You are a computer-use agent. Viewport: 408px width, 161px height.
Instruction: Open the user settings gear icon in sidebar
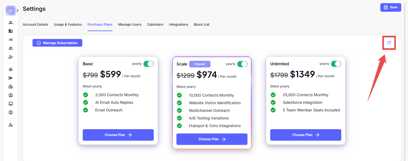[x=11, y=125]
